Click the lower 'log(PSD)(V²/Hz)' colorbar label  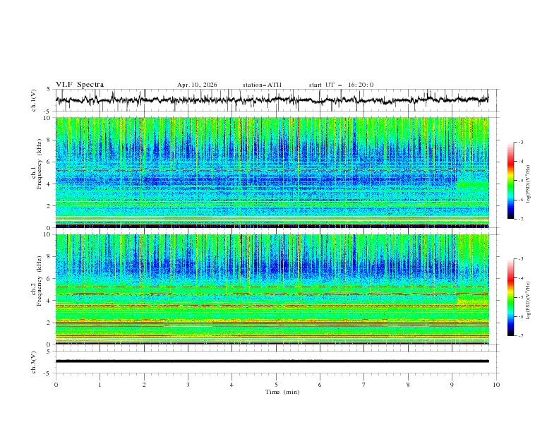[529, 301]
